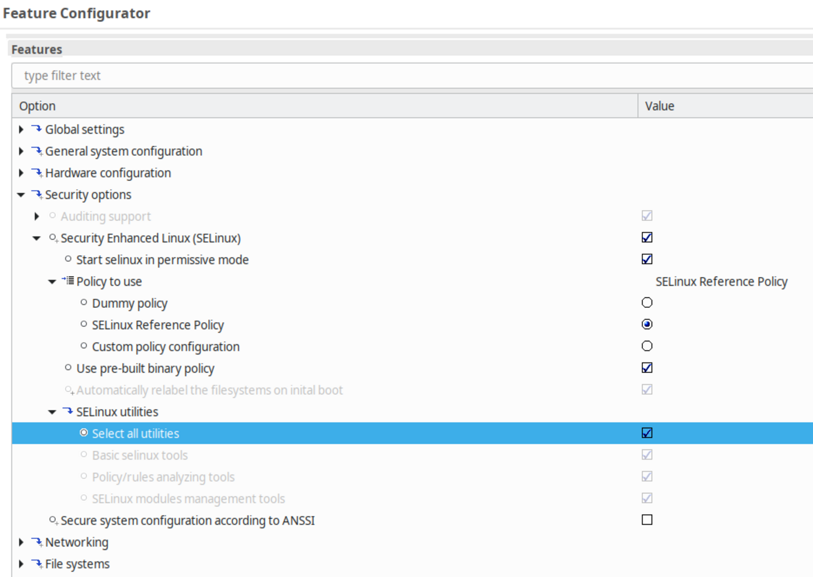Click the circle icon next to "Select all utilities"
This screenshot has height=577, width=813.
(84, 432)
